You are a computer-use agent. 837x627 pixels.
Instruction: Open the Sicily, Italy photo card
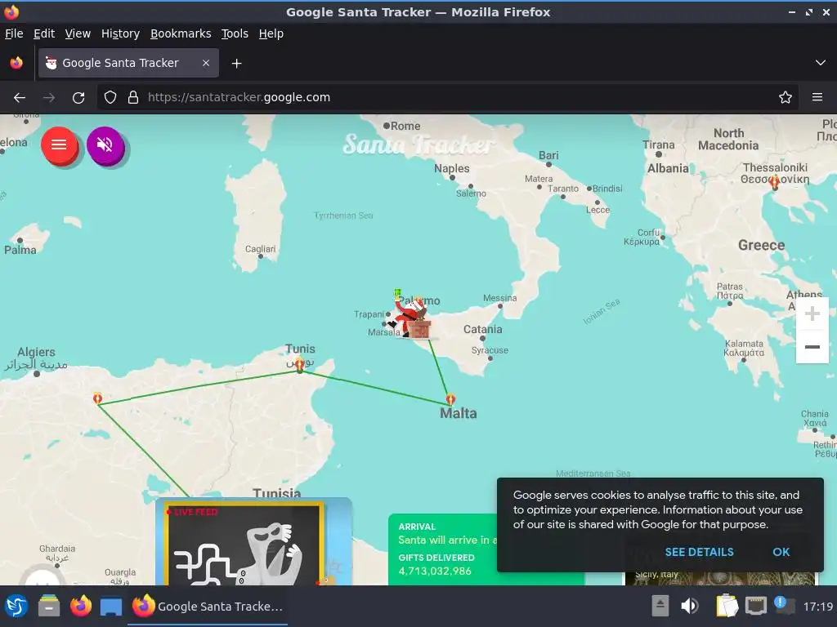tap(720, 579)
